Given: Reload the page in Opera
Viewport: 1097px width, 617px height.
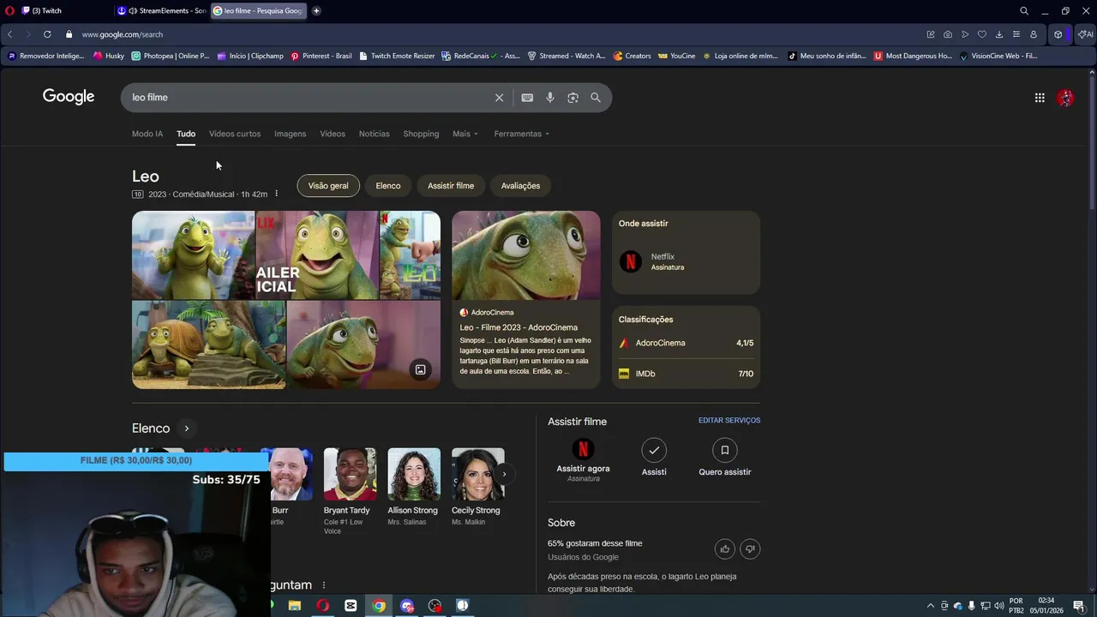Looking at the screenshot, I should point(47,34).
